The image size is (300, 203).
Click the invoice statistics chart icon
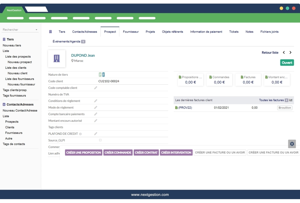[291, 100]
